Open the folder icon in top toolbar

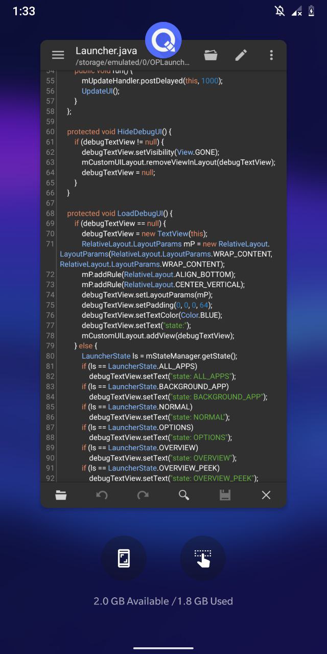[x=211, y=55]
